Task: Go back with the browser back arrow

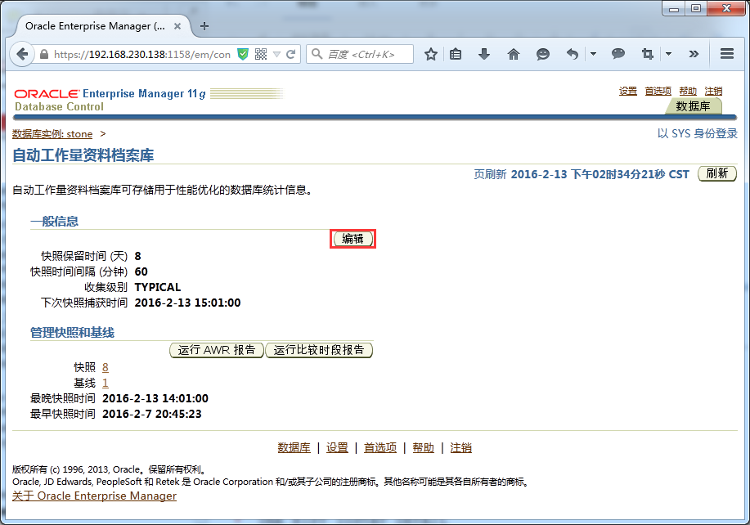Action: click(22, 54)
